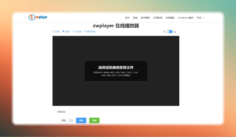
Task: Click the green 收藏 button
Action: (x=94, y=120)
